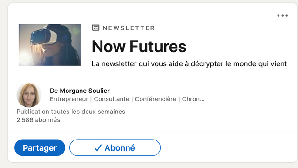Image resolution: width=298 pixels, height=168 pixels.
Task: Click the NEWSLETTER category label text
Action: pos(129,28)
